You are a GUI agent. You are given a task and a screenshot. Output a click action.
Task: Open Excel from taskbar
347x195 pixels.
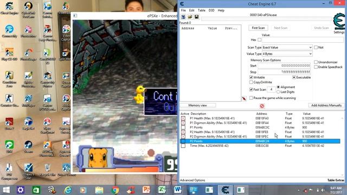(162, 190)
